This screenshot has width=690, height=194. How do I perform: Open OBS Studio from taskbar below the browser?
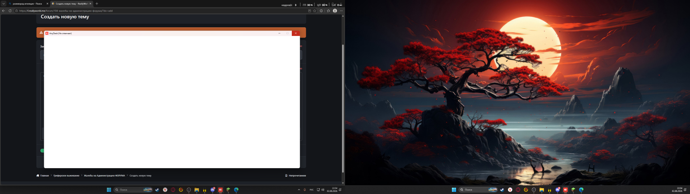[189, 190]
